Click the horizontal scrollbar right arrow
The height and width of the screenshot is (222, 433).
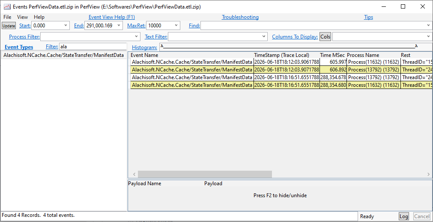[x=428, y=174]
